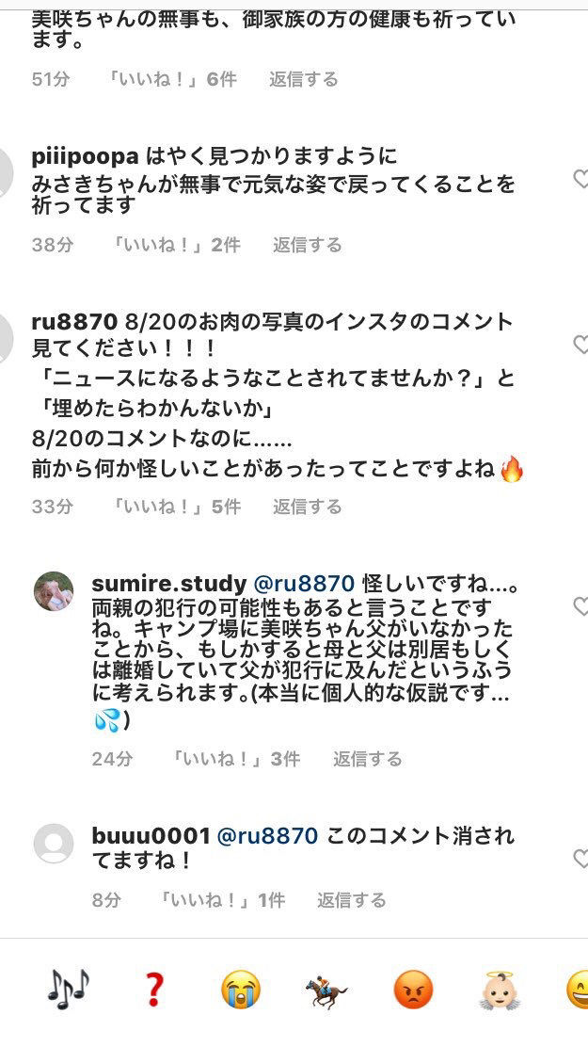
Task: Reply to piiipoopa's comment
Action: point(307,245)
